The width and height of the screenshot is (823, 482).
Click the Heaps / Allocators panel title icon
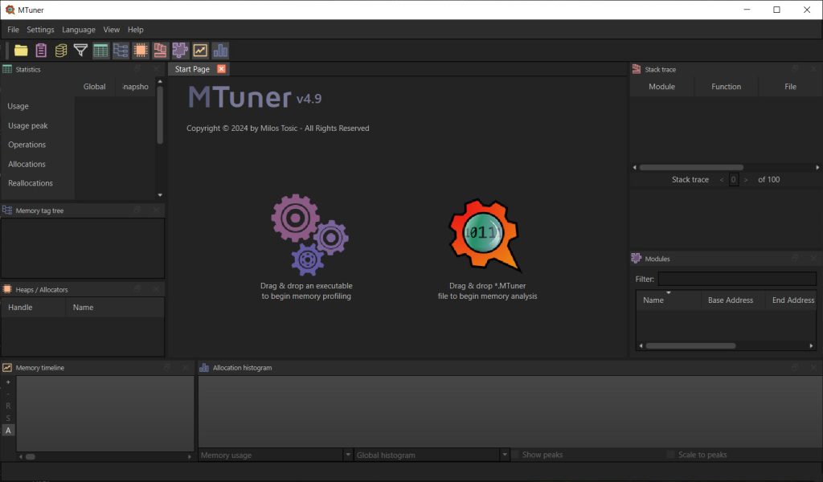click(x=7, y=289)
